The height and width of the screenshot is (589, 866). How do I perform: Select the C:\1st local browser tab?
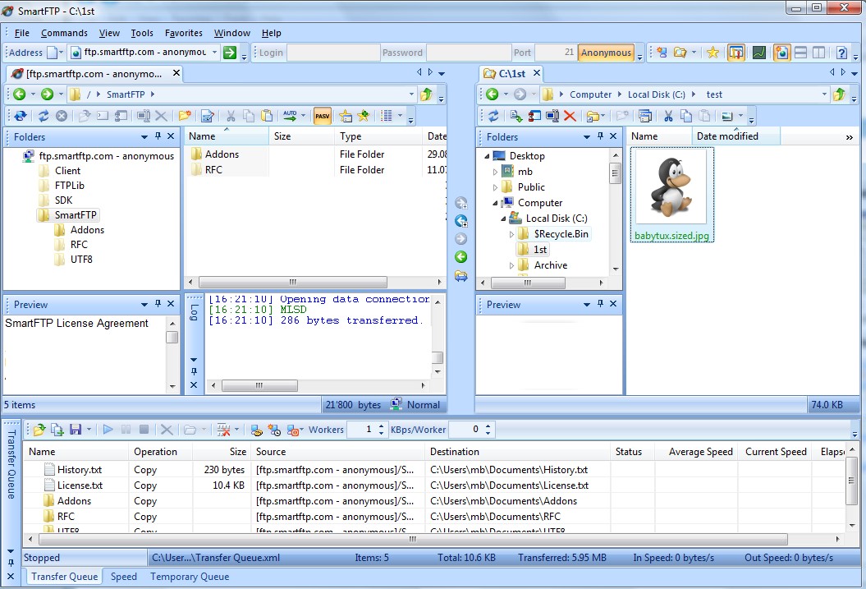512,73
